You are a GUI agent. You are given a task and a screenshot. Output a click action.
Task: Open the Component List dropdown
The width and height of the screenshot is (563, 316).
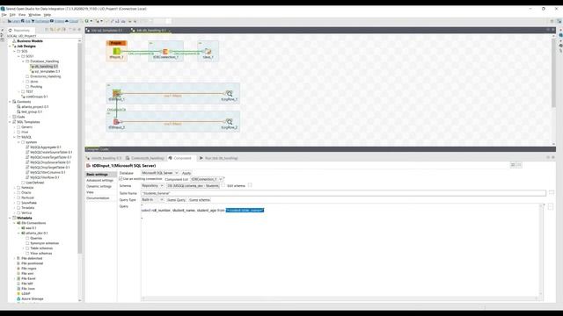207,179
